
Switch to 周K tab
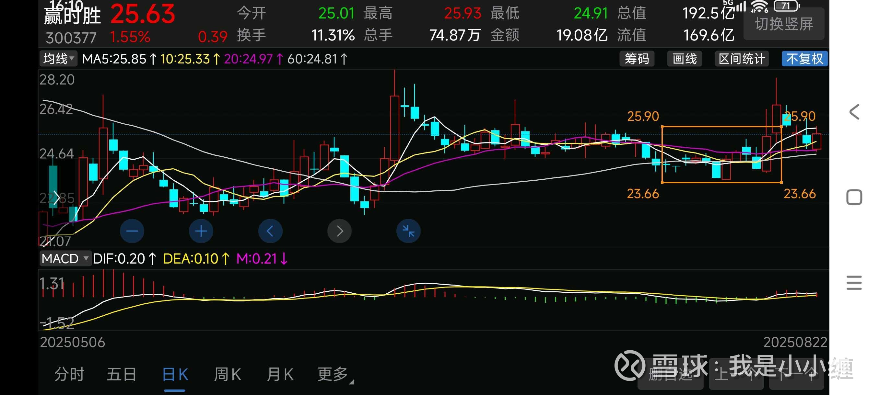point(228,374)
